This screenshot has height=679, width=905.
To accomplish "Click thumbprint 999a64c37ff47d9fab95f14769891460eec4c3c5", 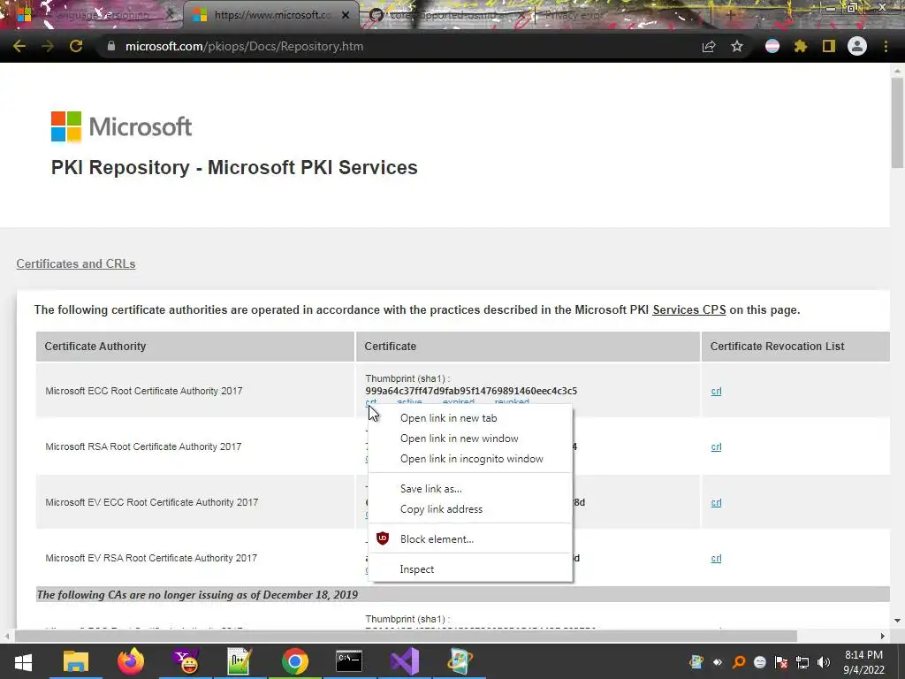I will (471, 391).
